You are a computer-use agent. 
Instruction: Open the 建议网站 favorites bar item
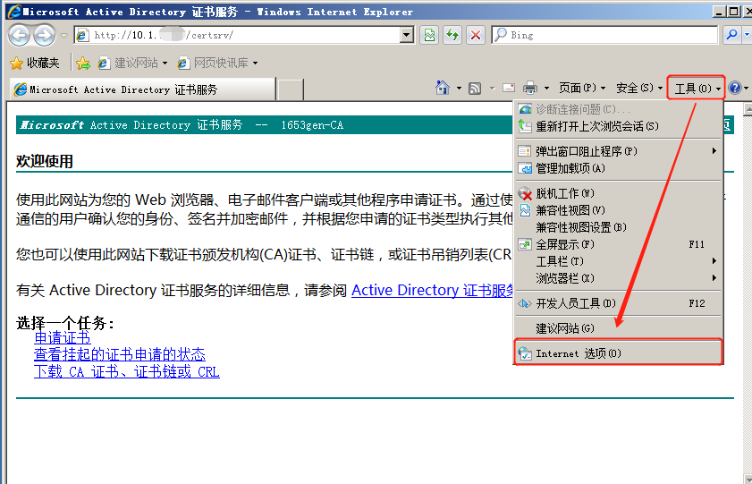coord(133,63)
